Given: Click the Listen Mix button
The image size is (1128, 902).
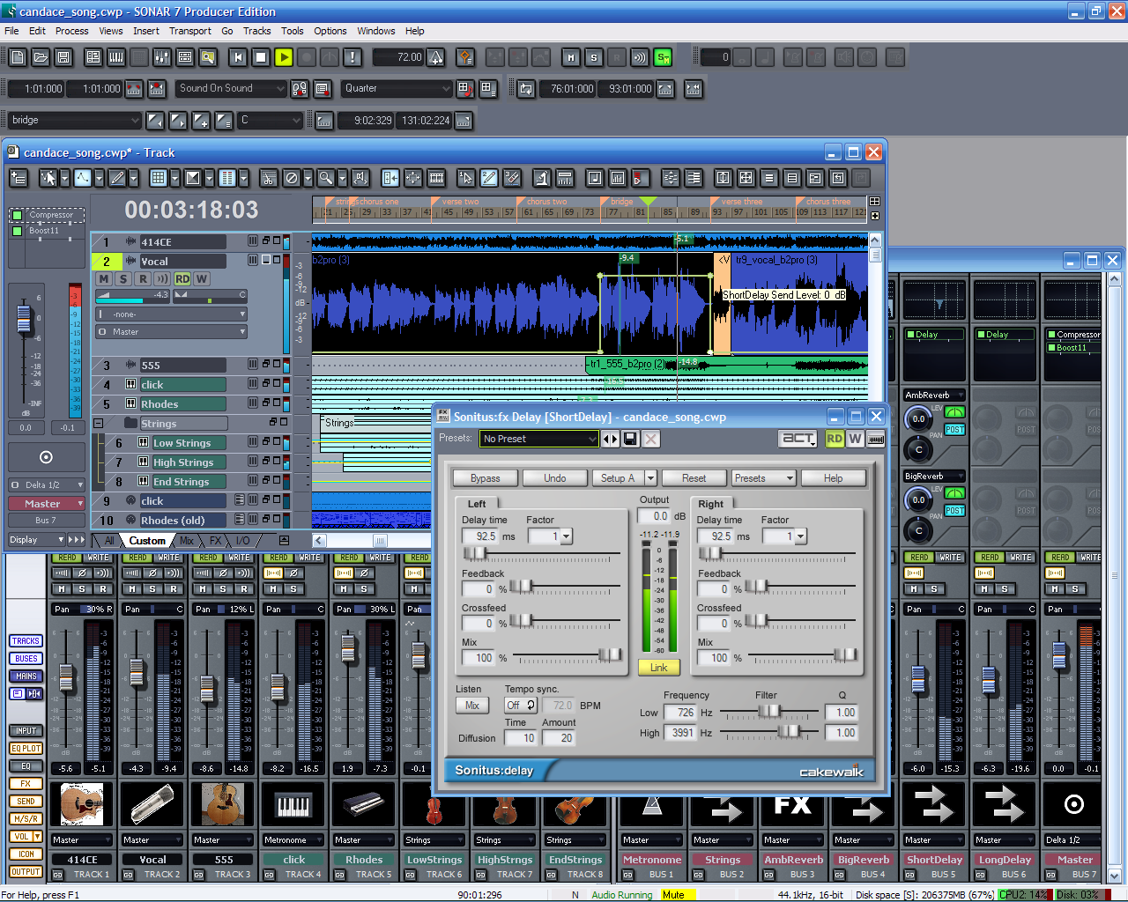Looking at the screenshot, I should click(x=472, y=706).
